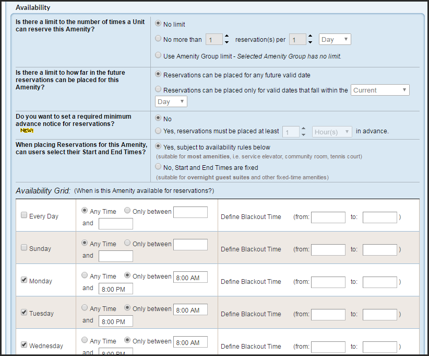Click Every Day end time field
Screen dimensions: 429x356
tap(116, 224)
